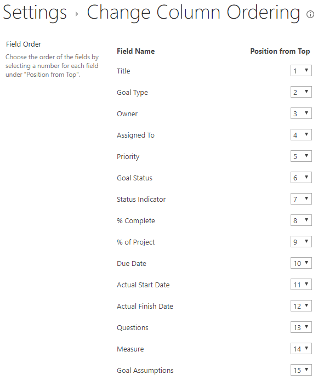Click the Position from Top column header
The image size is (335, 380).
coord(280,51)
